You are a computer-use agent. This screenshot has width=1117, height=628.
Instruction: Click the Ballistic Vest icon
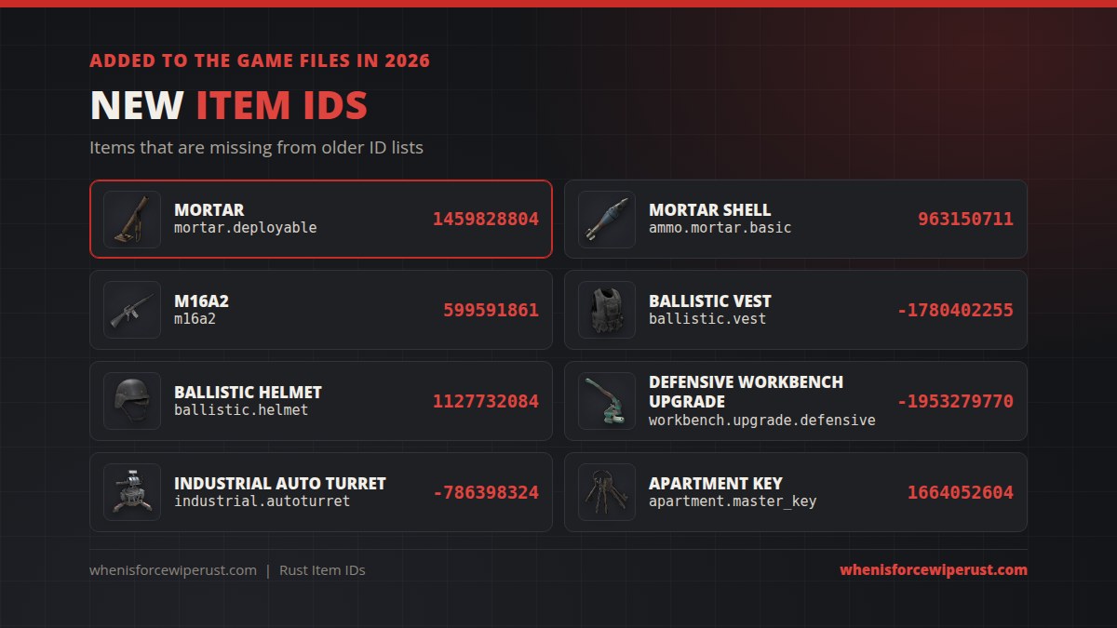pos(607,310)
